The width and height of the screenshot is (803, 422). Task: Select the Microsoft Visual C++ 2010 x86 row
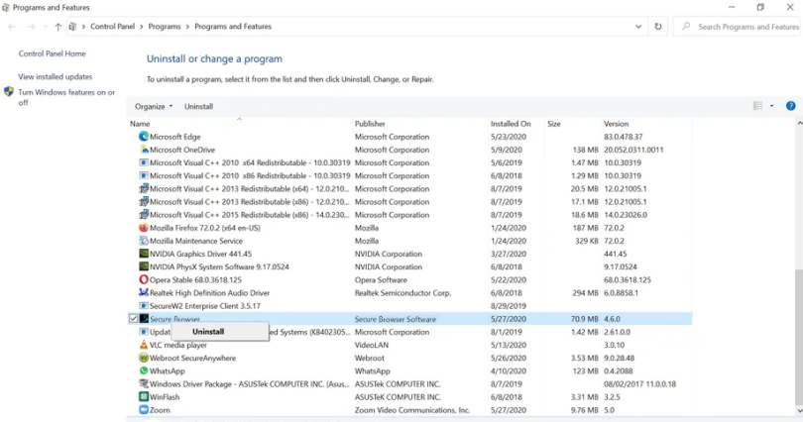pyautogui.click(x=409, y=175)
